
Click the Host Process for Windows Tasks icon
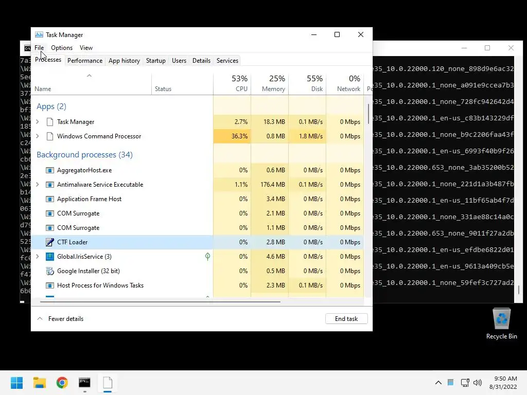[x=50, y=285]
